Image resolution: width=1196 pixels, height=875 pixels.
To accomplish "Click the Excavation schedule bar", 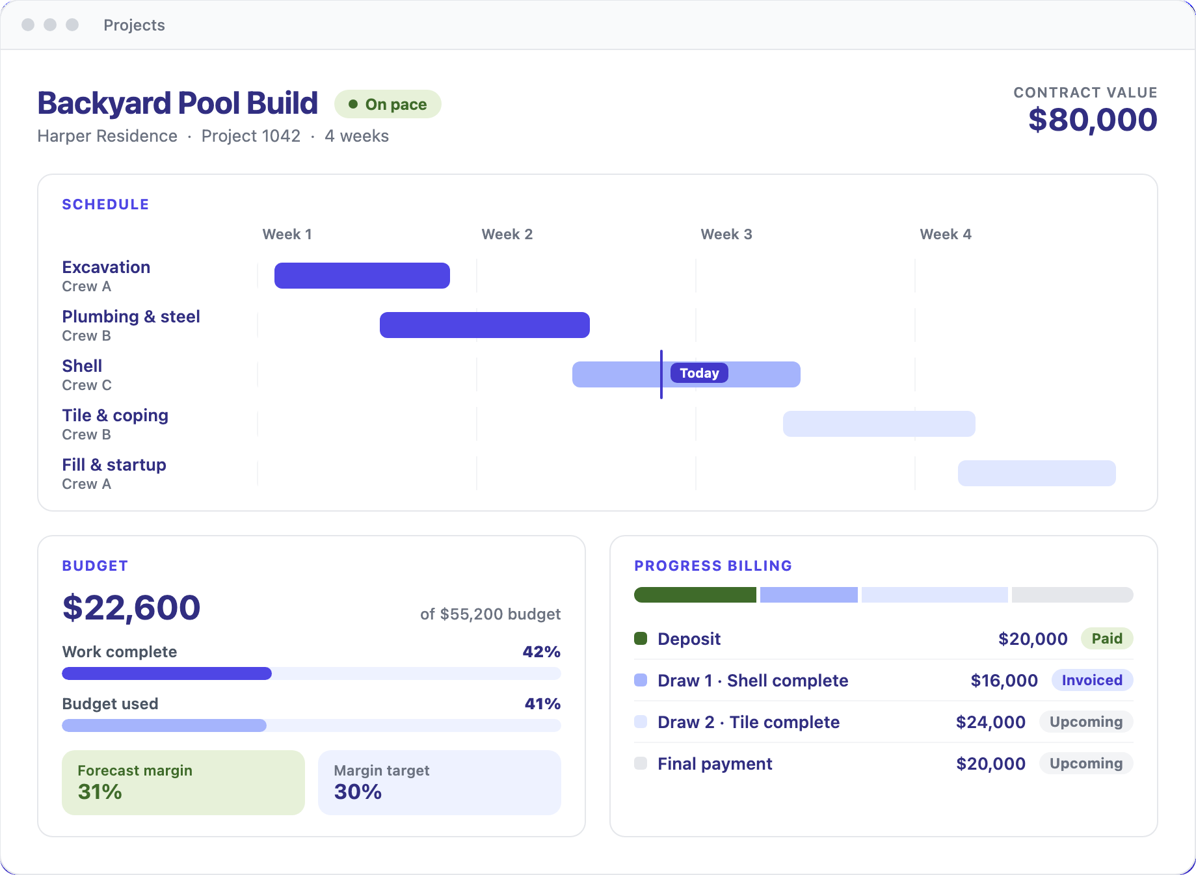I will point(362,276).
